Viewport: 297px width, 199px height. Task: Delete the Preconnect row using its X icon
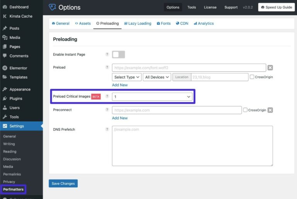click(270, 110)
